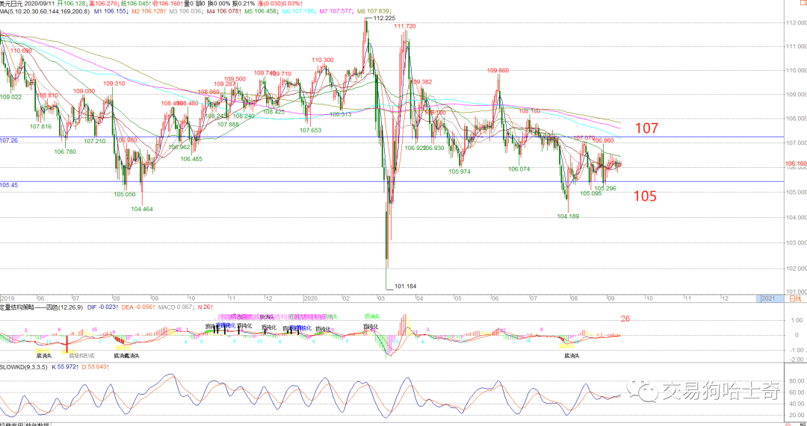807x426 pixels.
Task: Select the M8 107.839 moving average legend
Action: (x=374, y=11)
